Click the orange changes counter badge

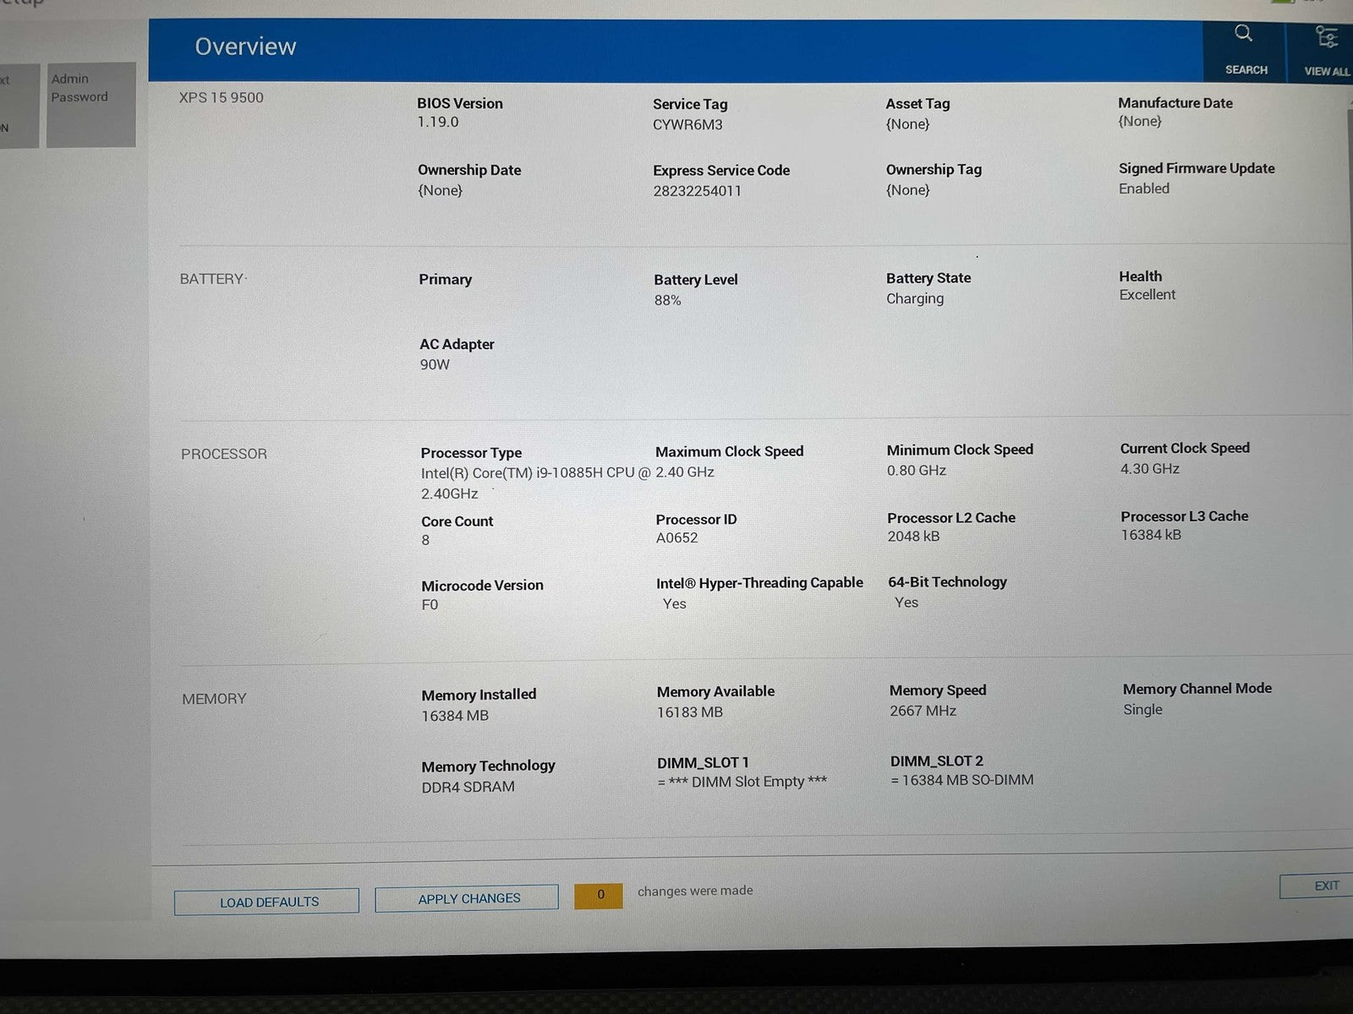[599, 895]
